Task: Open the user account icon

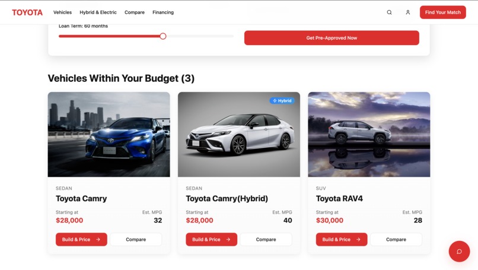Action: pyautogui.click(x=407, y=12)
